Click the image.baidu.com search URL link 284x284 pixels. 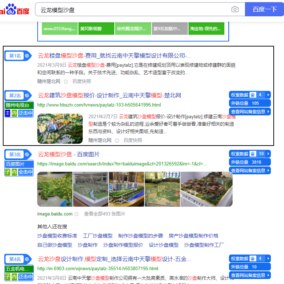click(122, 164)
